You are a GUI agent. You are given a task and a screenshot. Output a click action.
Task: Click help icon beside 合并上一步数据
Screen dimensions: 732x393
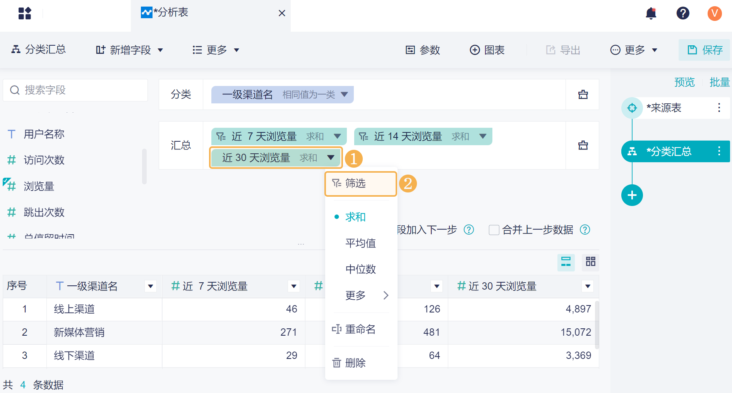coord(585,230)
